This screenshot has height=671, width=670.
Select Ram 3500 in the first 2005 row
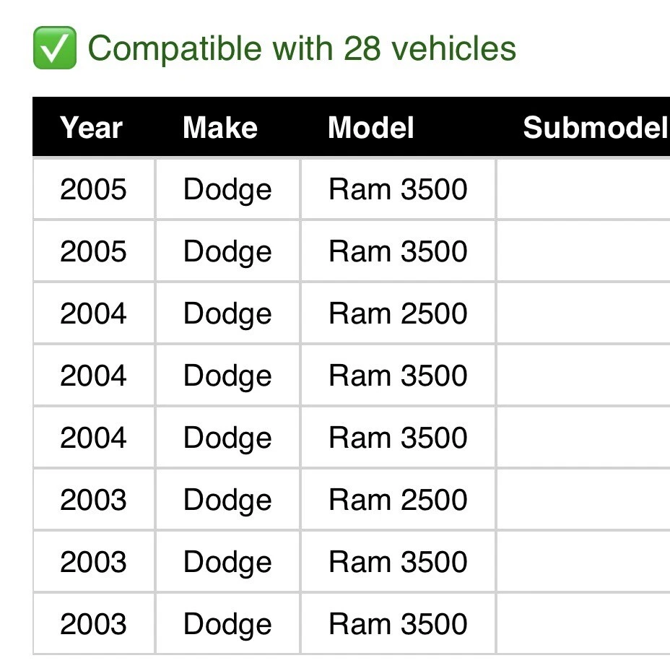[x=398, y=189]
